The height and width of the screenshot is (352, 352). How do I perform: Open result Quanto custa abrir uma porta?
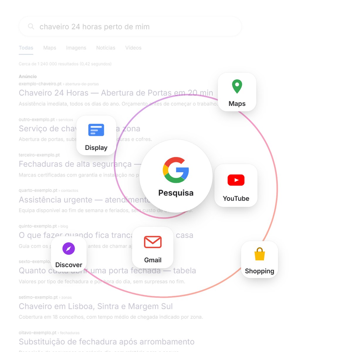[x=107, y=270]
